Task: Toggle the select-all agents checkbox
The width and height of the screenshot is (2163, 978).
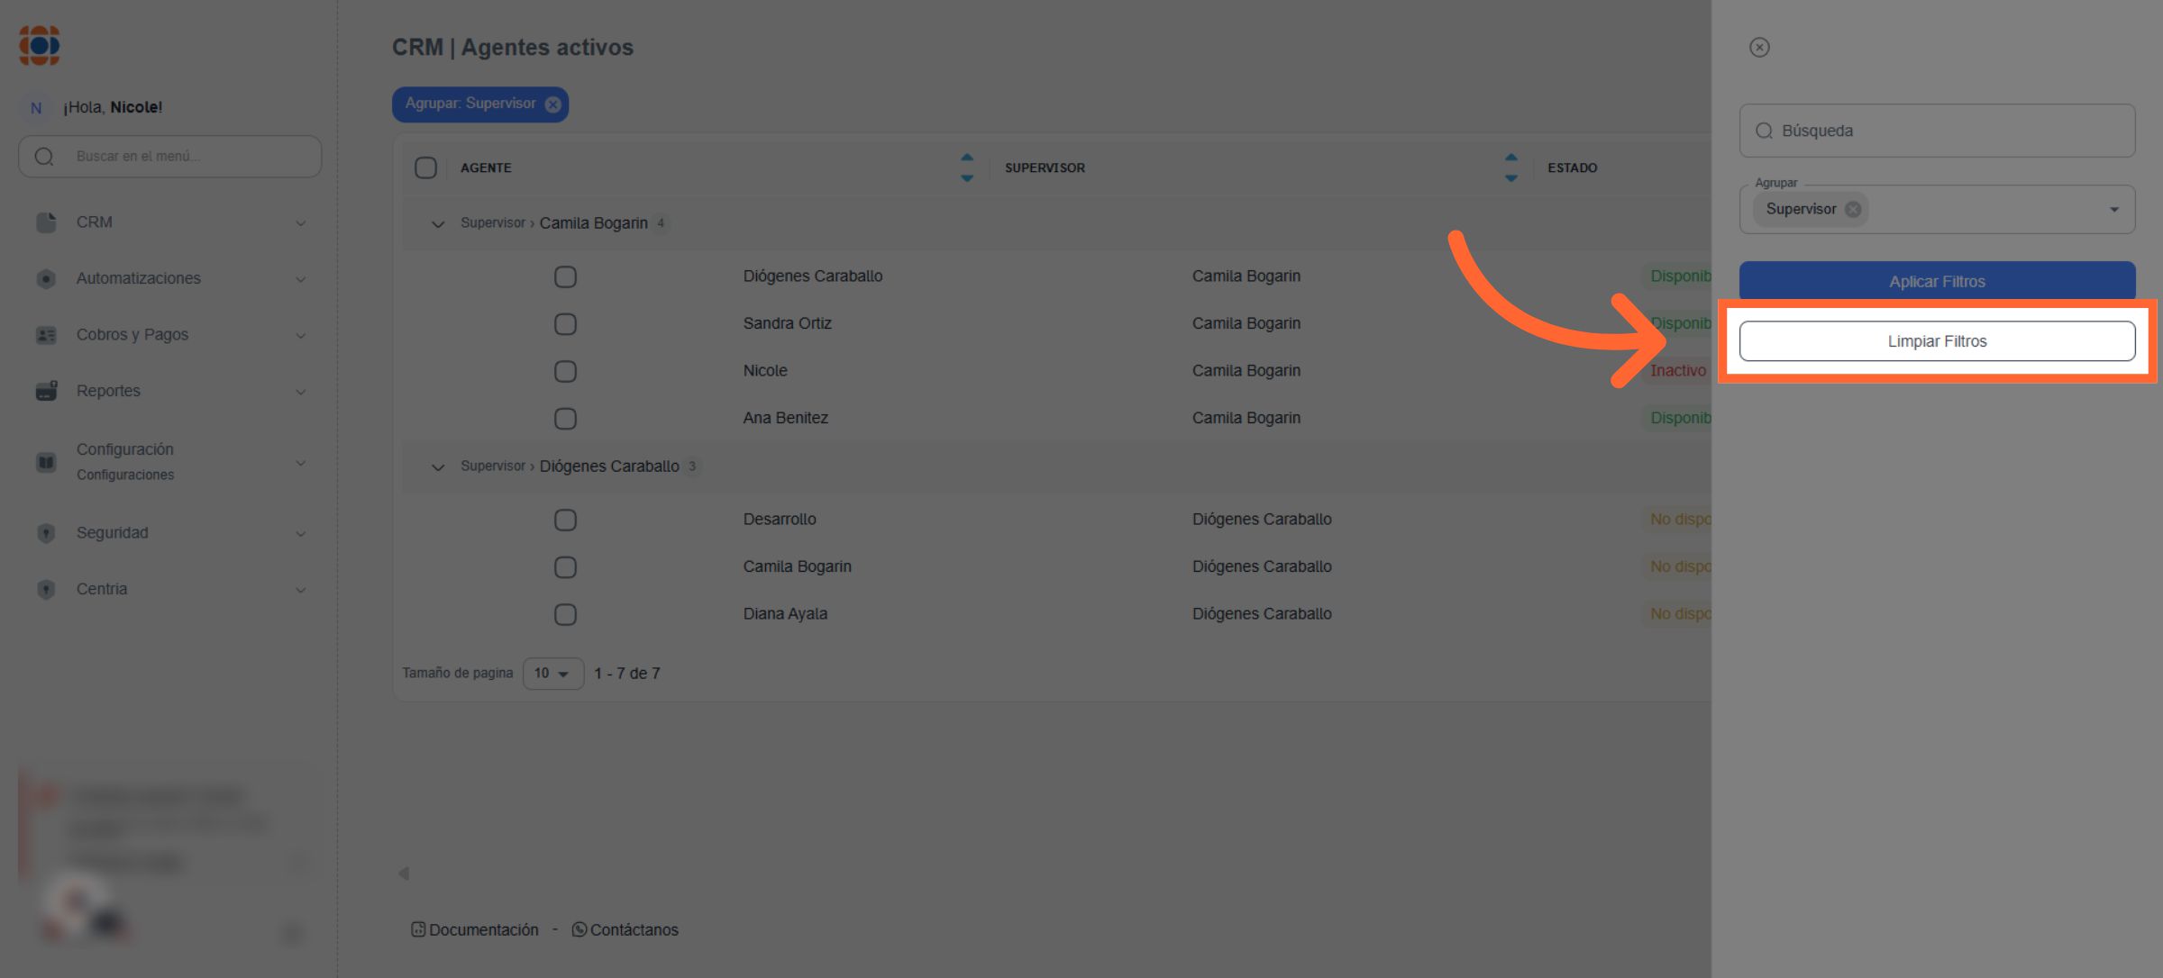Action: tap(425, 168)
